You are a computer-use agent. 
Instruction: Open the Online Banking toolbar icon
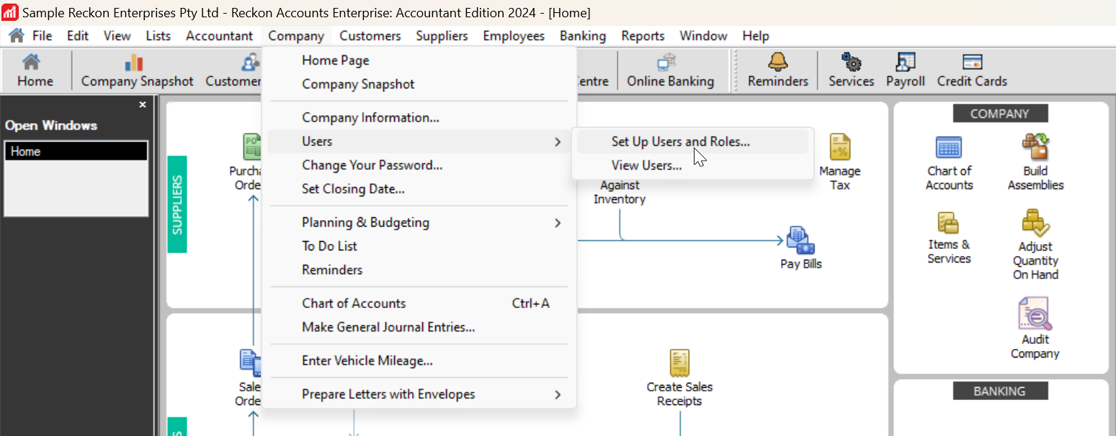click(x=670, y=71)
